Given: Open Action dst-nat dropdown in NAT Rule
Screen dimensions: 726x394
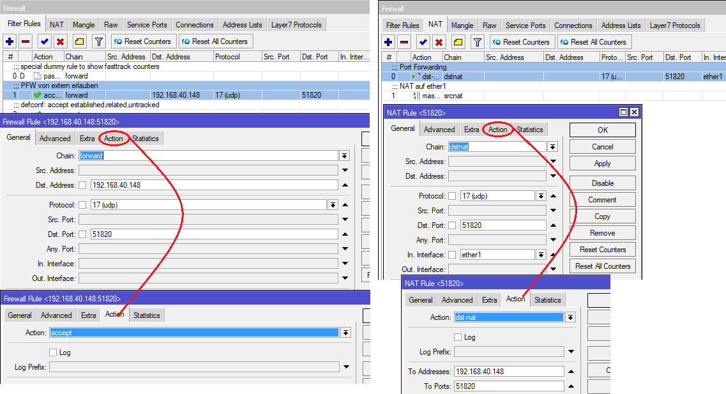Looking at the screenshot, I should click(570, 317).
